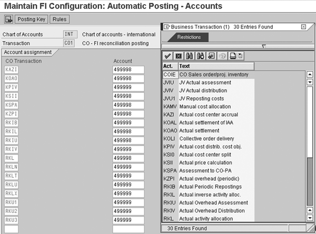The height and width of the screenshot is (234, 316).
Task: Click the Act. column header
Action: [x=170, y=66]
